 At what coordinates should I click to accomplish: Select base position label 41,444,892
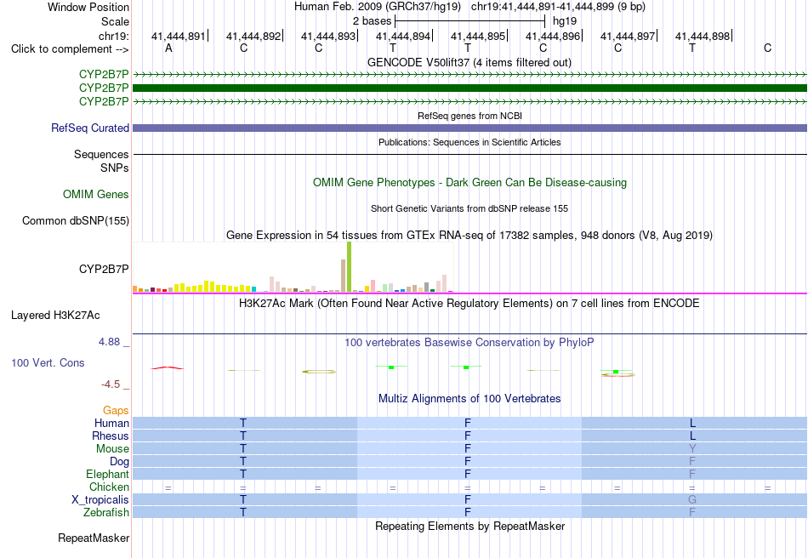coord(253,36)
